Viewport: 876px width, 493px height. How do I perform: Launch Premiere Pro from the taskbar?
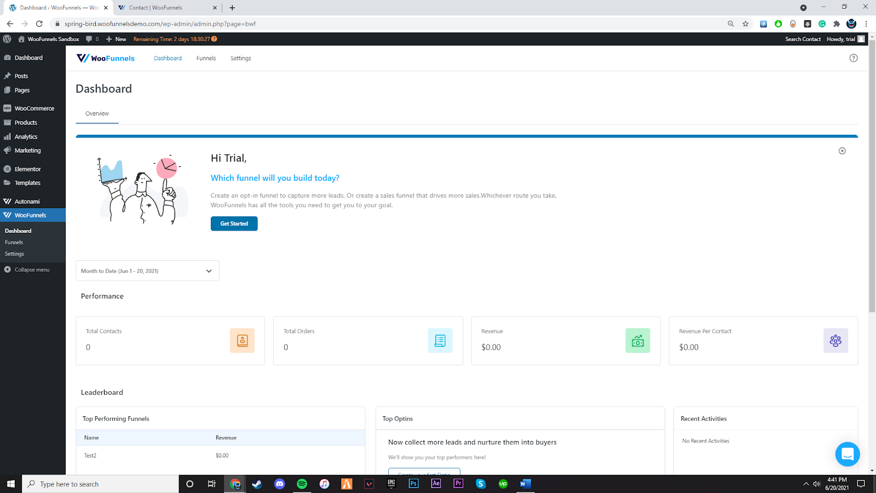tap(458, 484)
